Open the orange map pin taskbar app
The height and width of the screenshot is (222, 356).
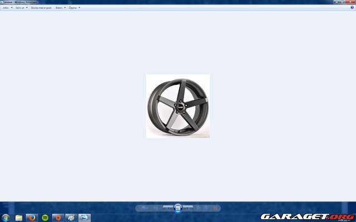coord(58,218)
